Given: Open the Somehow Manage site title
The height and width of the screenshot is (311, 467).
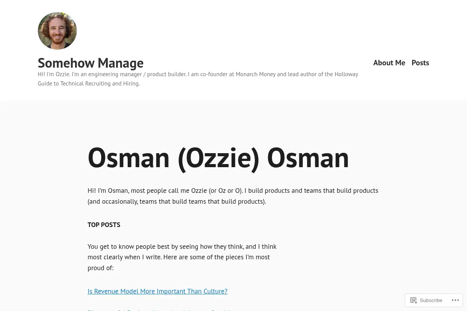Looking at the screenshot, I should click(91, 63).
